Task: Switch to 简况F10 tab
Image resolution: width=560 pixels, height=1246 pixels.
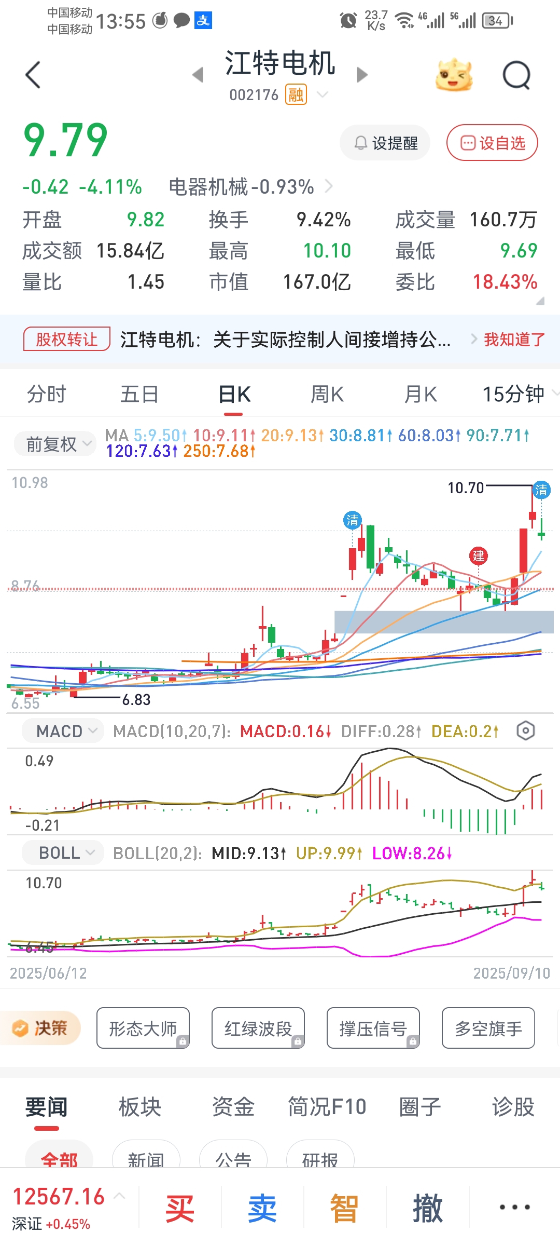Action: point(327,1107)
